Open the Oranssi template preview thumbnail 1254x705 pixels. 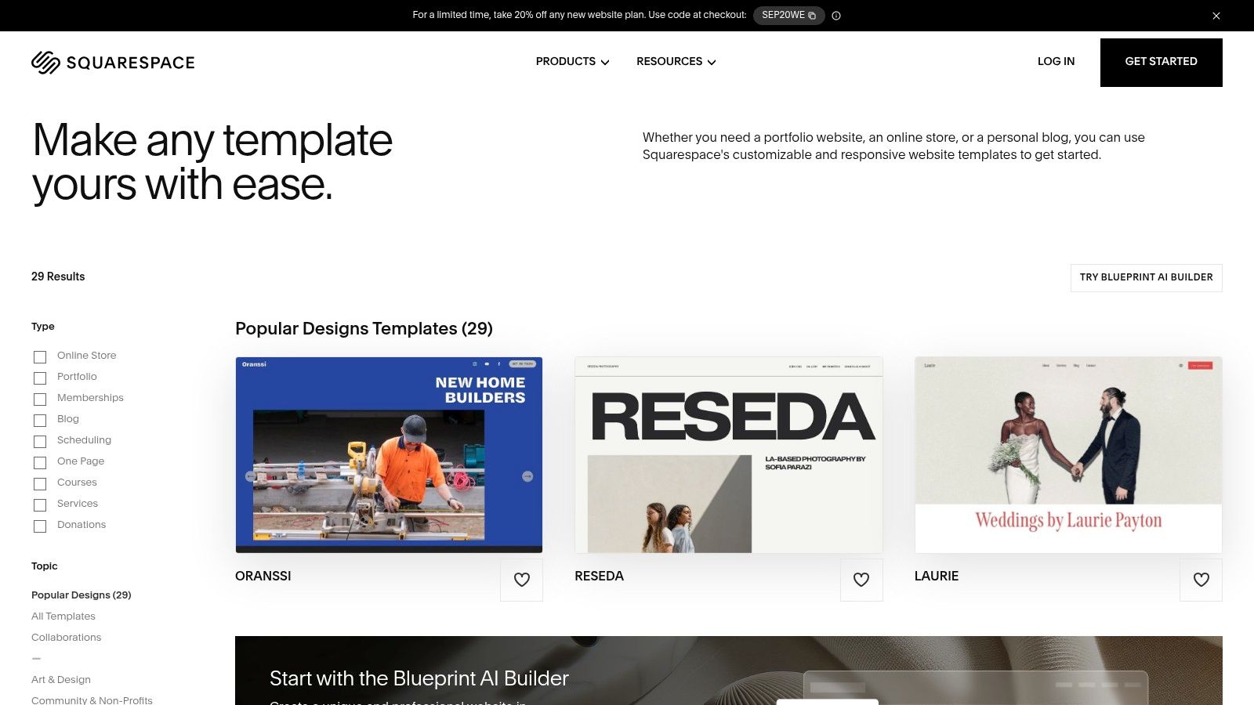coord(389,454)
